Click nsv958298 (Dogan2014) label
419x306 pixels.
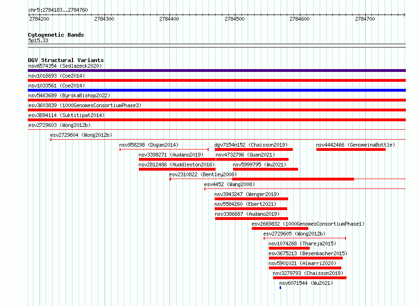tap(149, 145)
